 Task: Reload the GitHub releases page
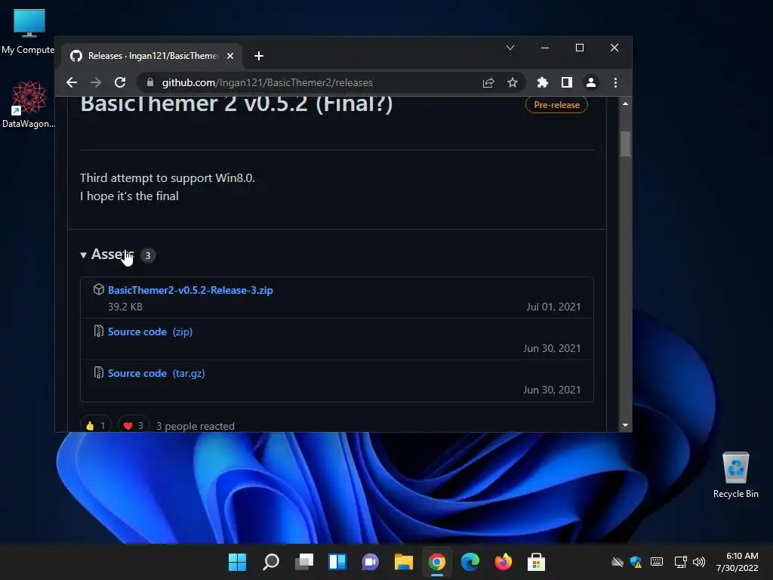pos(120,82)
